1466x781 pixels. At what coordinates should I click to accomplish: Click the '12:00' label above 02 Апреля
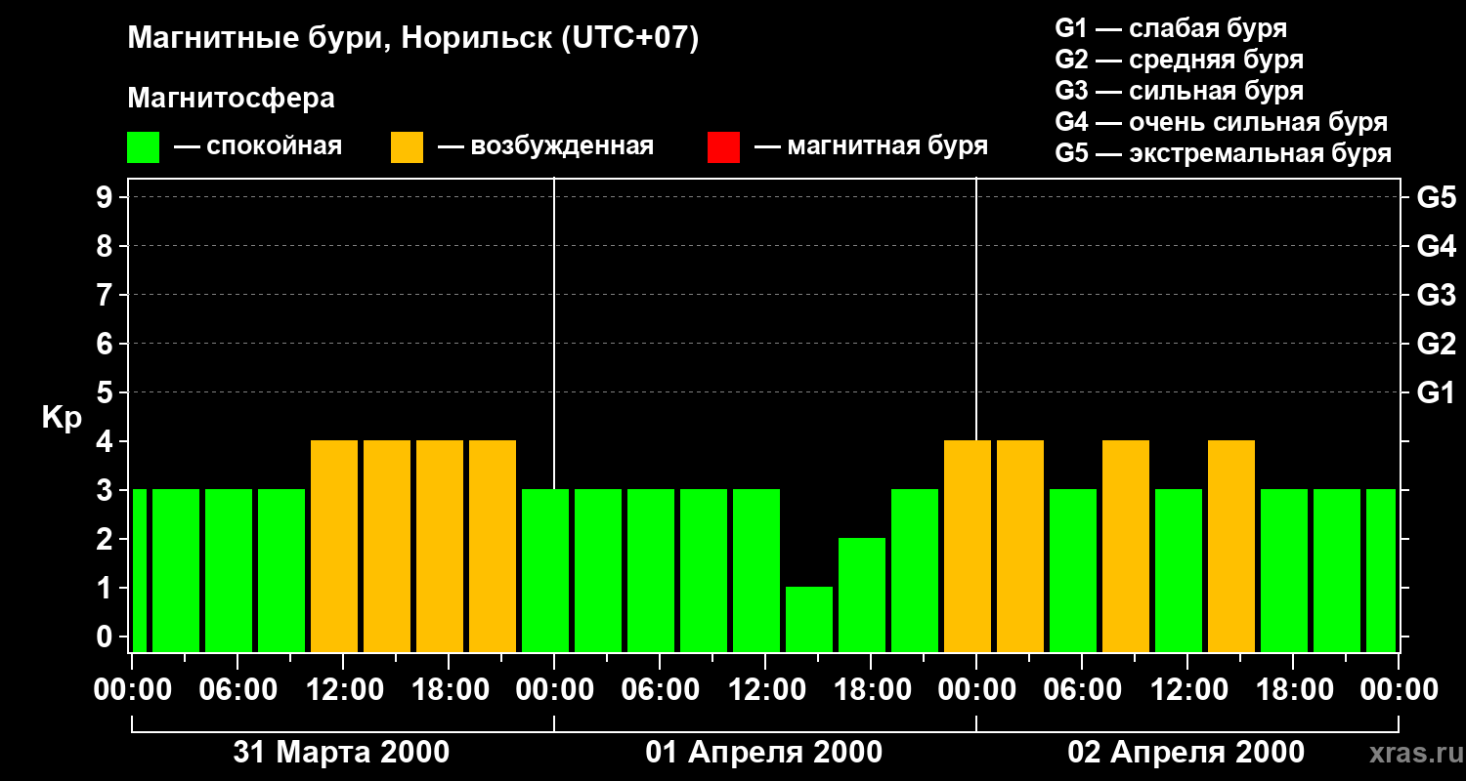point(1187,690)
